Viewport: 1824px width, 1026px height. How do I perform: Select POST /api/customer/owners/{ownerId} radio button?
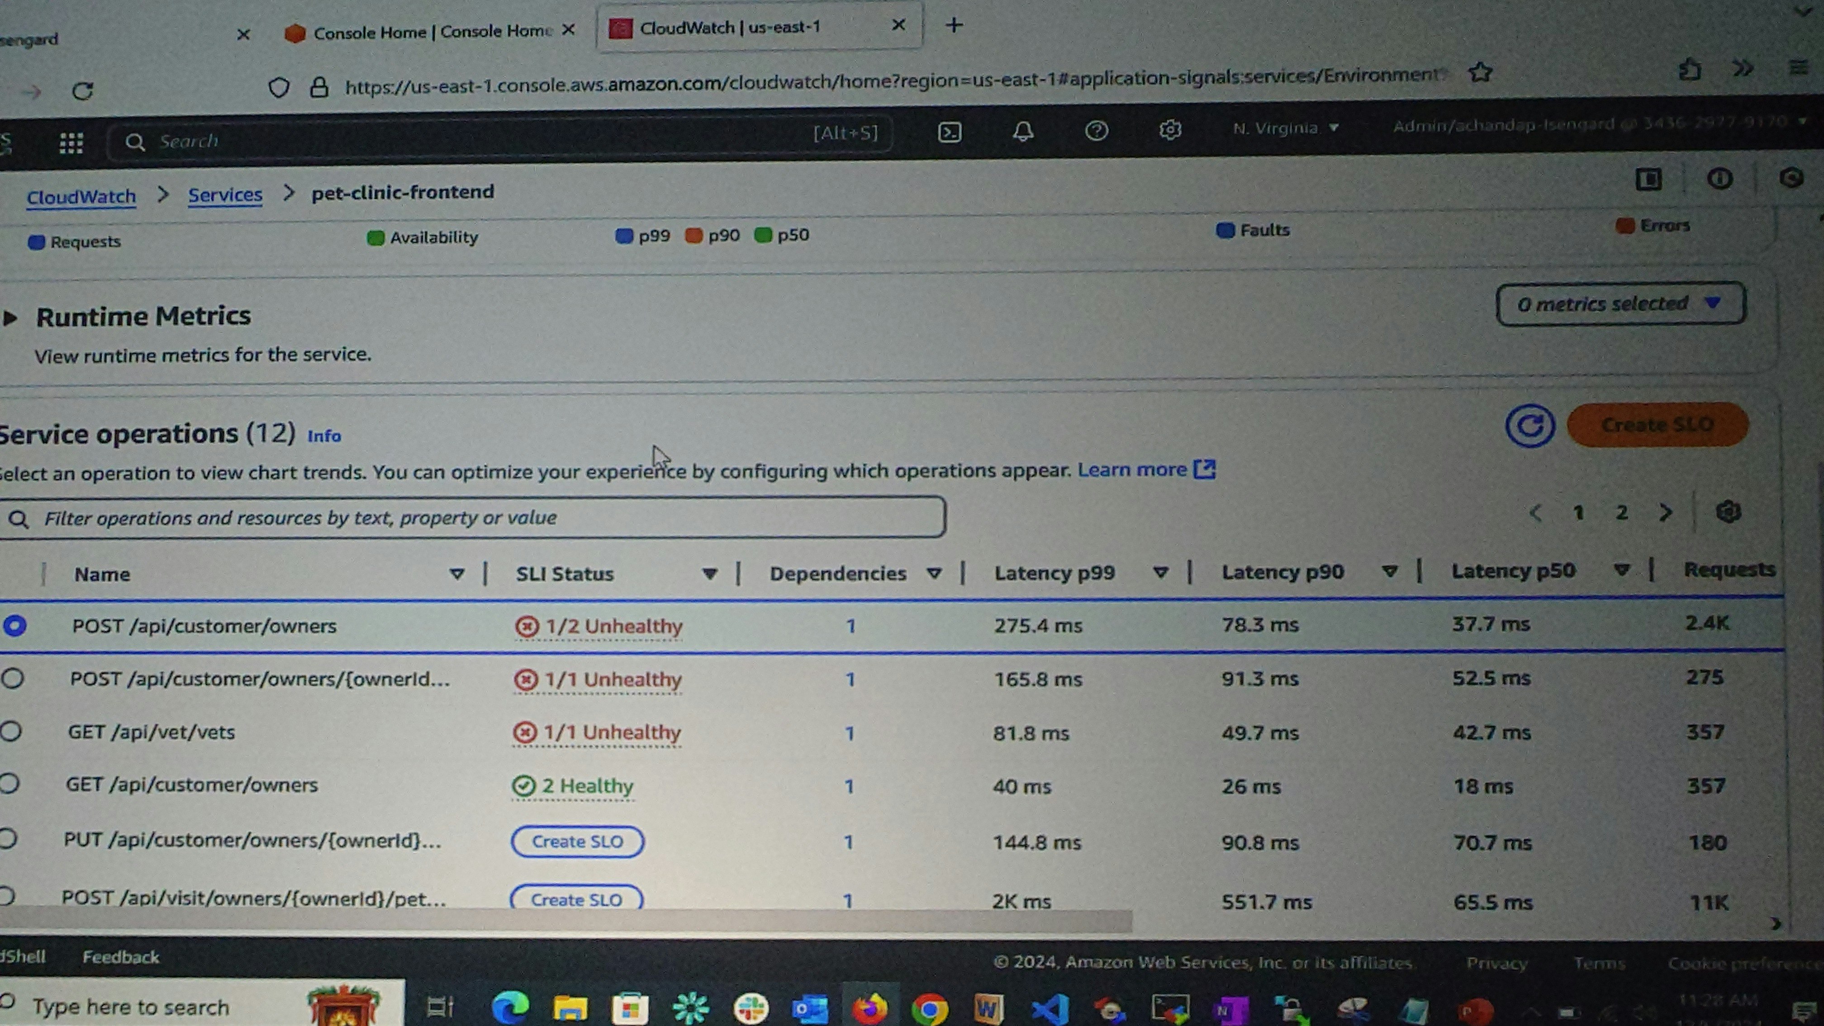(13, 678)
